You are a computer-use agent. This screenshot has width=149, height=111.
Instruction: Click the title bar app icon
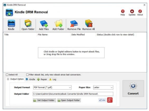click(x=5, y=5)
